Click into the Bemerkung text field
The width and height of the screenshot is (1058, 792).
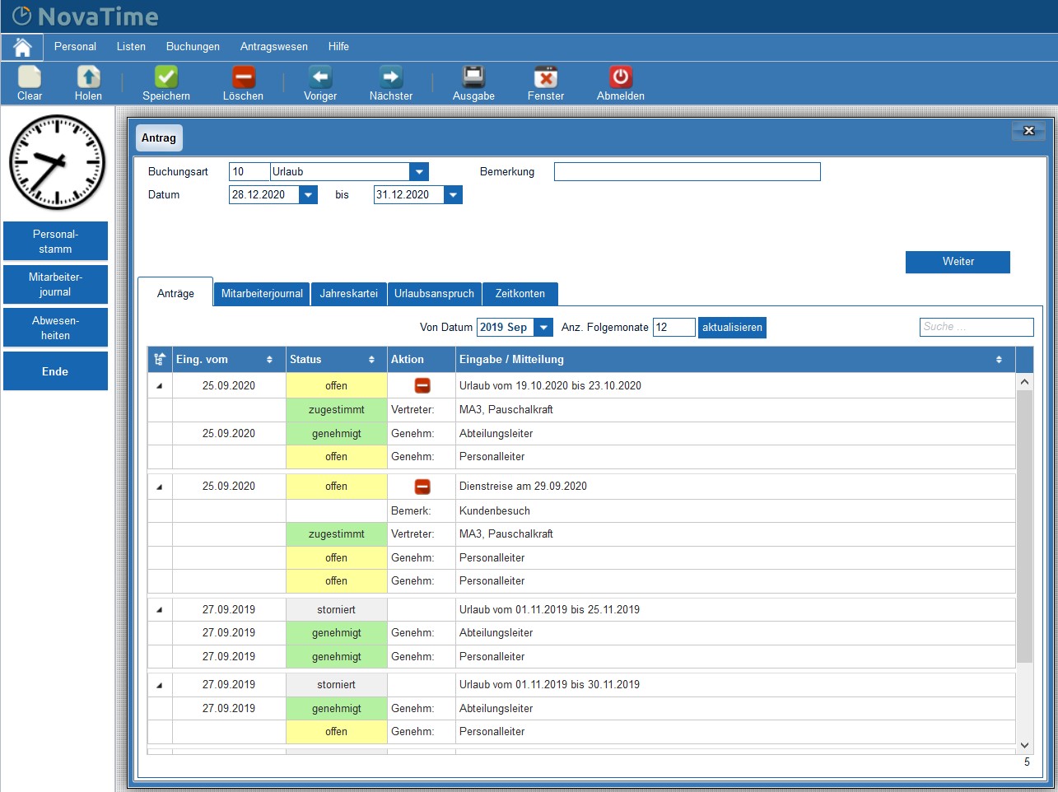coord(687,172)
